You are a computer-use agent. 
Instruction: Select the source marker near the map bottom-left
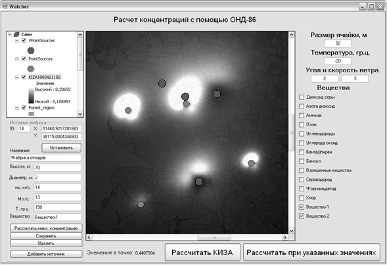141,205
